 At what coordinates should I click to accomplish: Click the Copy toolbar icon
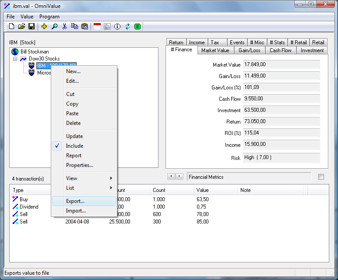(x=74, y=27)
